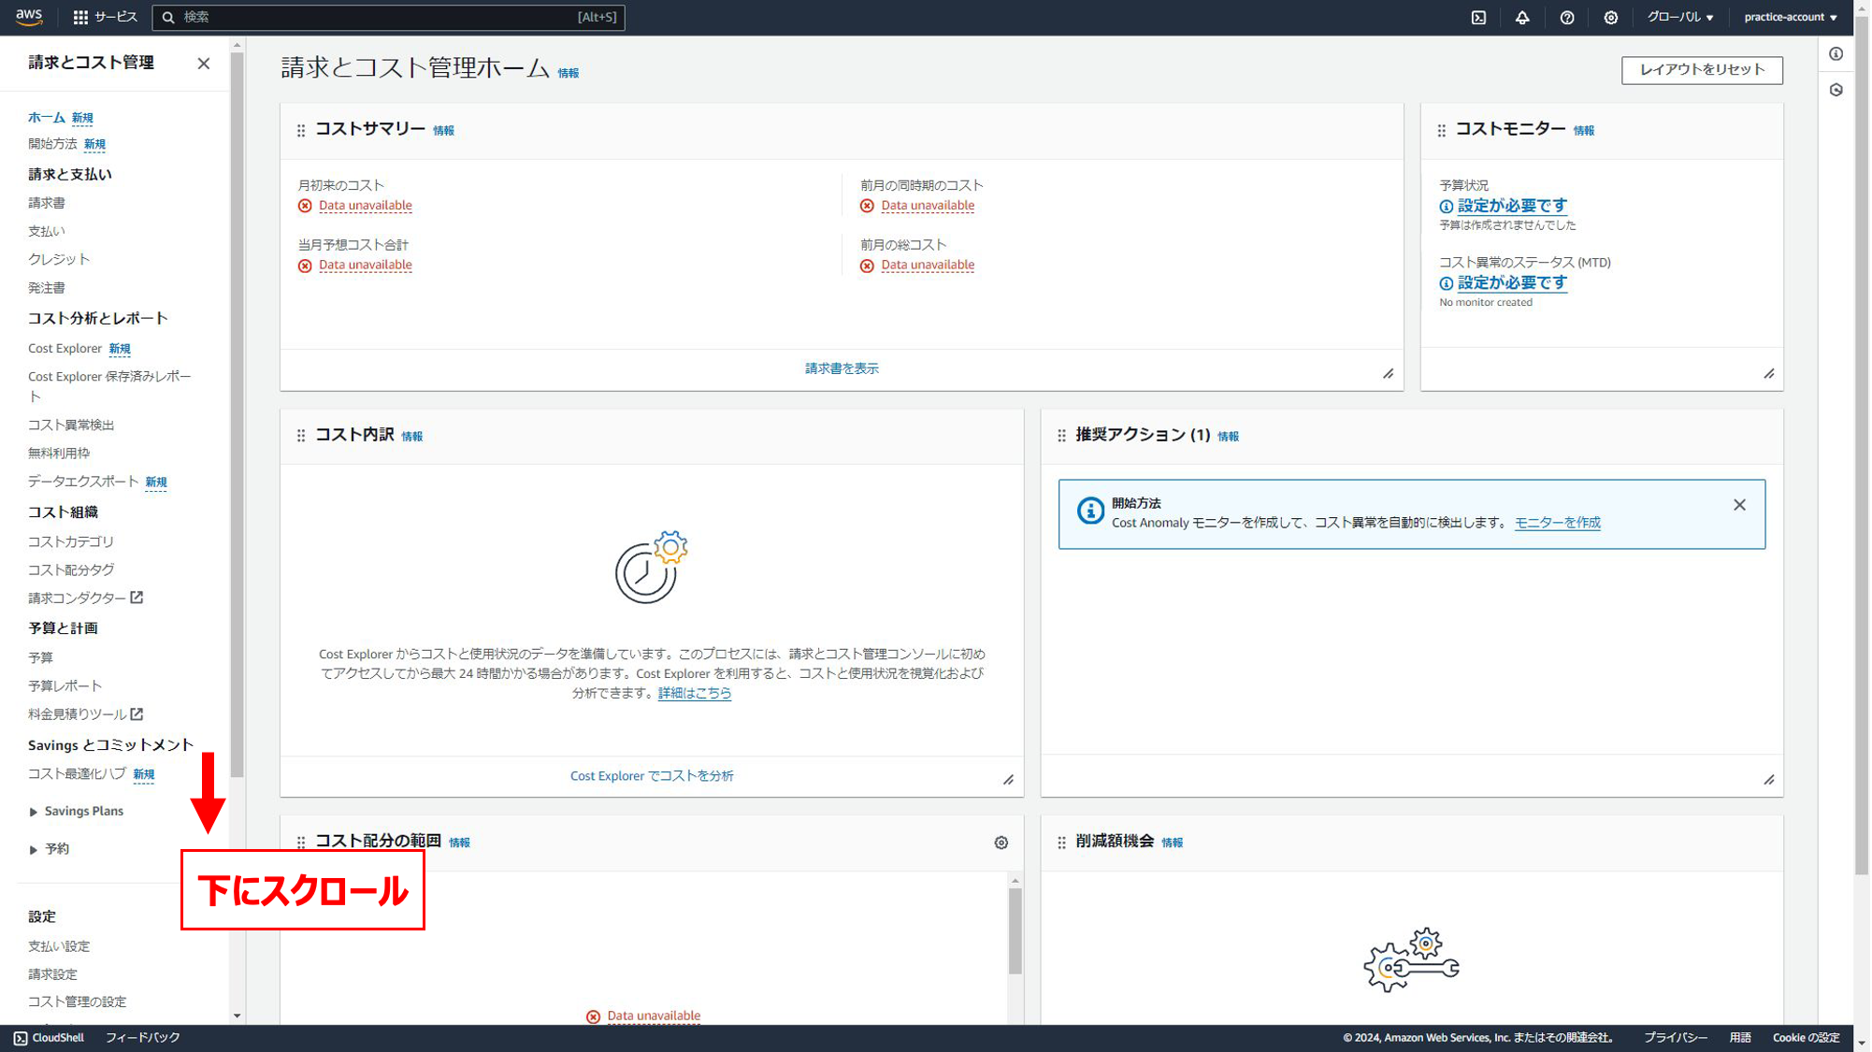The height and width of the screenshot is (1052, 1872).
Task: Click フィードバック in the status bar
Action: (x=142, y=1037)
